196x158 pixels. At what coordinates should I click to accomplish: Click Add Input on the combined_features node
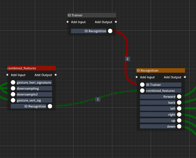click(x=18, y=75)
